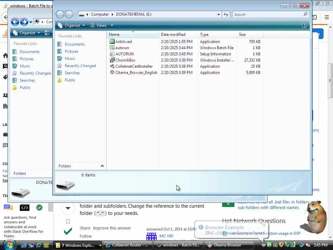
Task: Expand the Computer breadcrumb arrow
Action: (x=87, y=14)
